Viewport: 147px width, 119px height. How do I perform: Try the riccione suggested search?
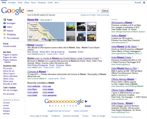(x=6, y=103)
